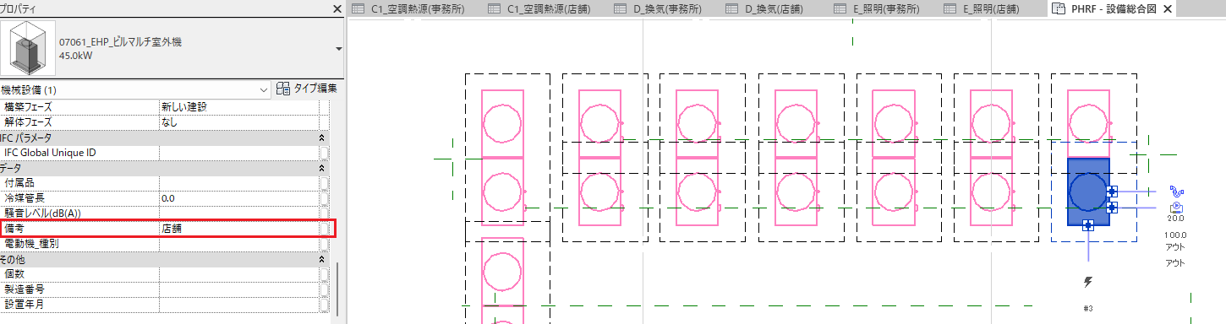Click the connector grip leading to the flexible pipe icon

pyautogui.click(x=1112, y=192)
